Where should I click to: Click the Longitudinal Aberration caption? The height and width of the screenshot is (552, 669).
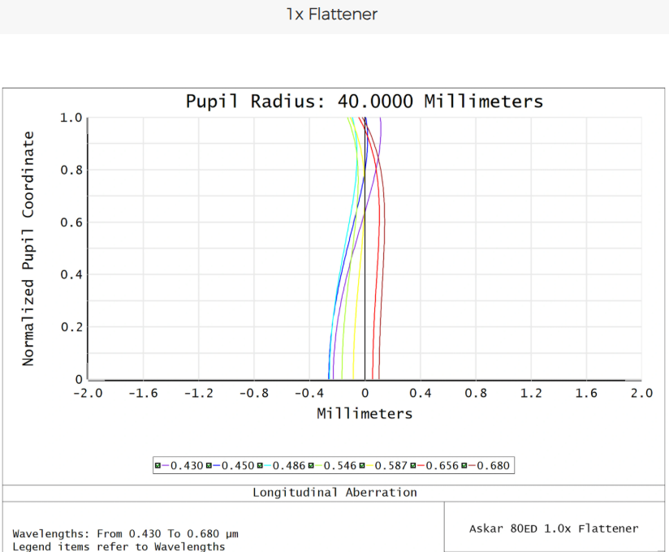click(x=334, y=493)
